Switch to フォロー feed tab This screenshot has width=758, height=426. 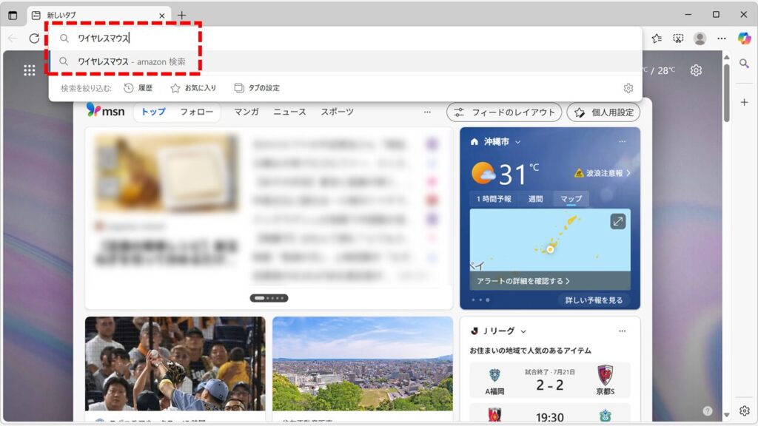tap(196, 112)
